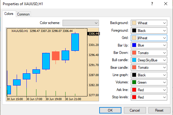The height and width of the screenshot is (115, 173).
Task: Click the 30 Jun 17:00 time label
Action: tap(34, 99)
